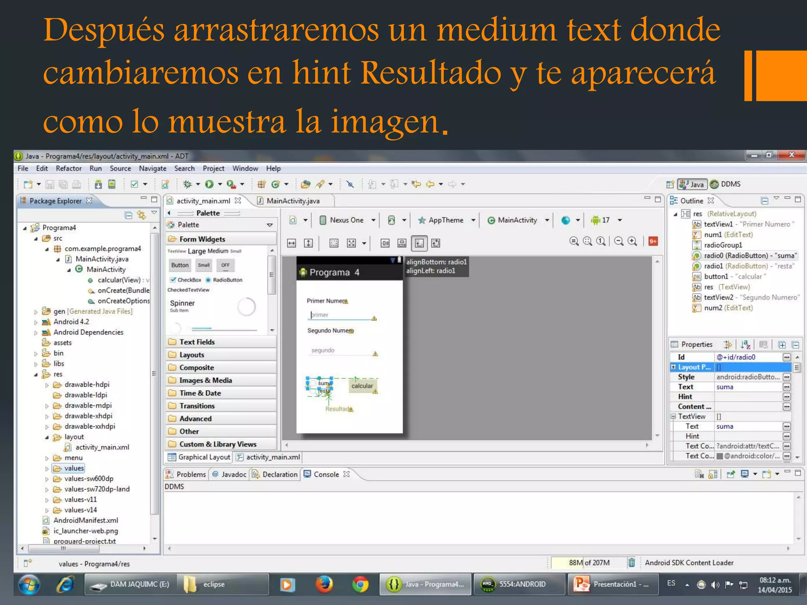Image resolution: width=807 pixels, height=605 pixels.
Task: Click Link with Editor in Package Explorer
Action: click(x=141, y=215)
